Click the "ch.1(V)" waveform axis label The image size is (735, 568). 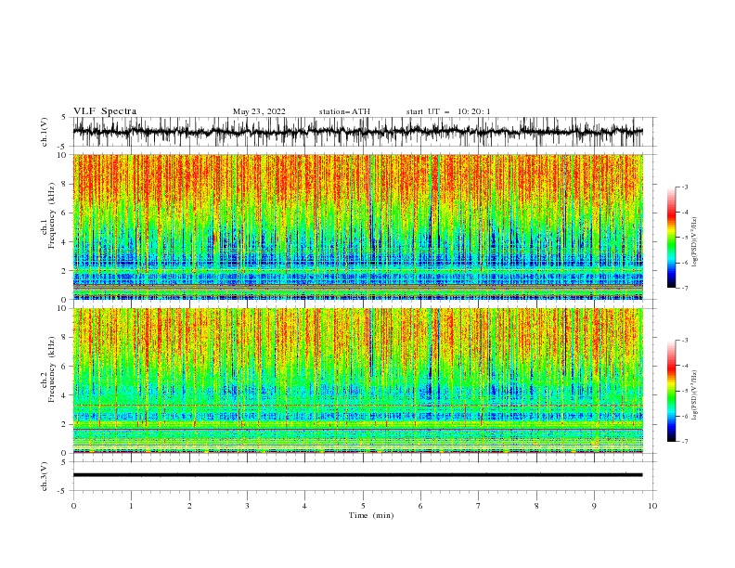pos(45,132)
